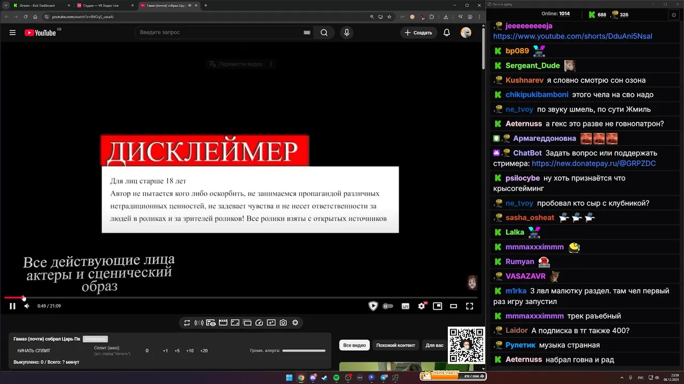Open YouTube notifications bell
The image size is (684, 384).
[x=447, y=33]
